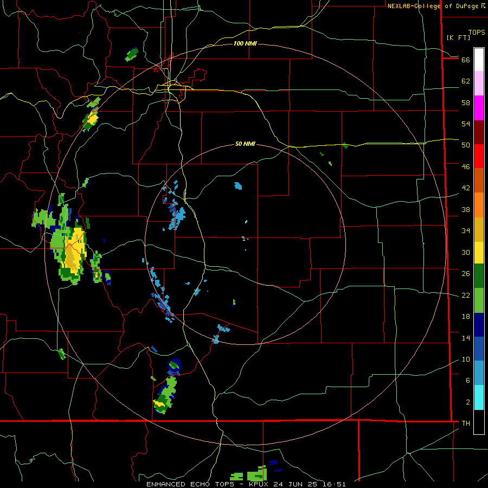Click the NEXLAB-College of DuPage label
Image resolution: width=488 pixels, height=488 pixels.
point(433,6)
